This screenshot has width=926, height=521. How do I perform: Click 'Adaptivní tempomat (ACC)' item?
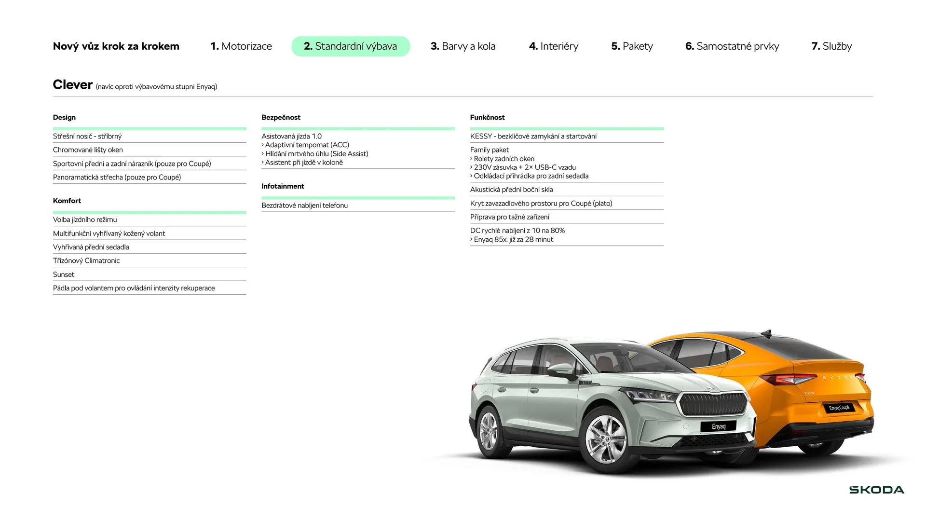click(x=305, y=145)
